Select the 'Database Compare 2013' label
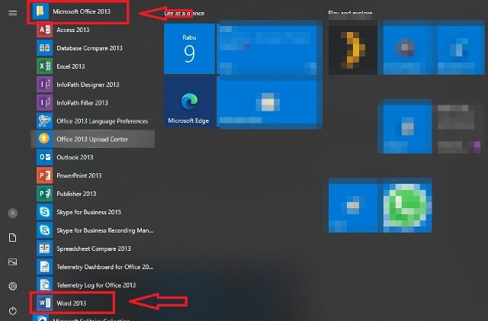The image size is (488, 321). point(89,48)
